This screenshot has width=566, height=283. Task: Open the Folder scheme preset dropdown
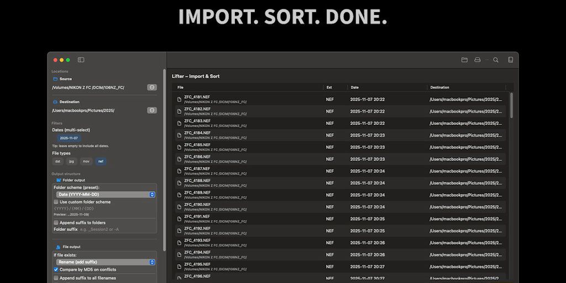pyautogui.click(x=106, y=195)
